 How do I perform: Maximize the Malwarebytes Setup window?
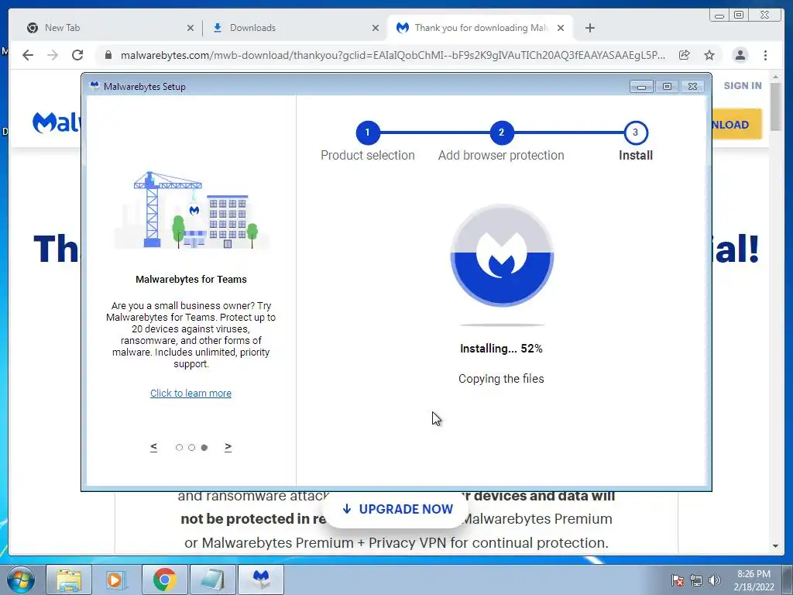coord(667,87)
